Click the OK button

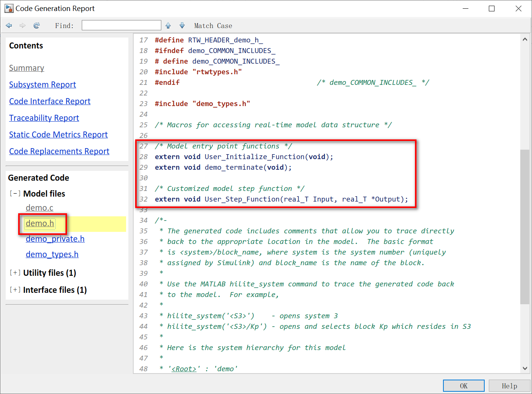[x=464, y=386]
